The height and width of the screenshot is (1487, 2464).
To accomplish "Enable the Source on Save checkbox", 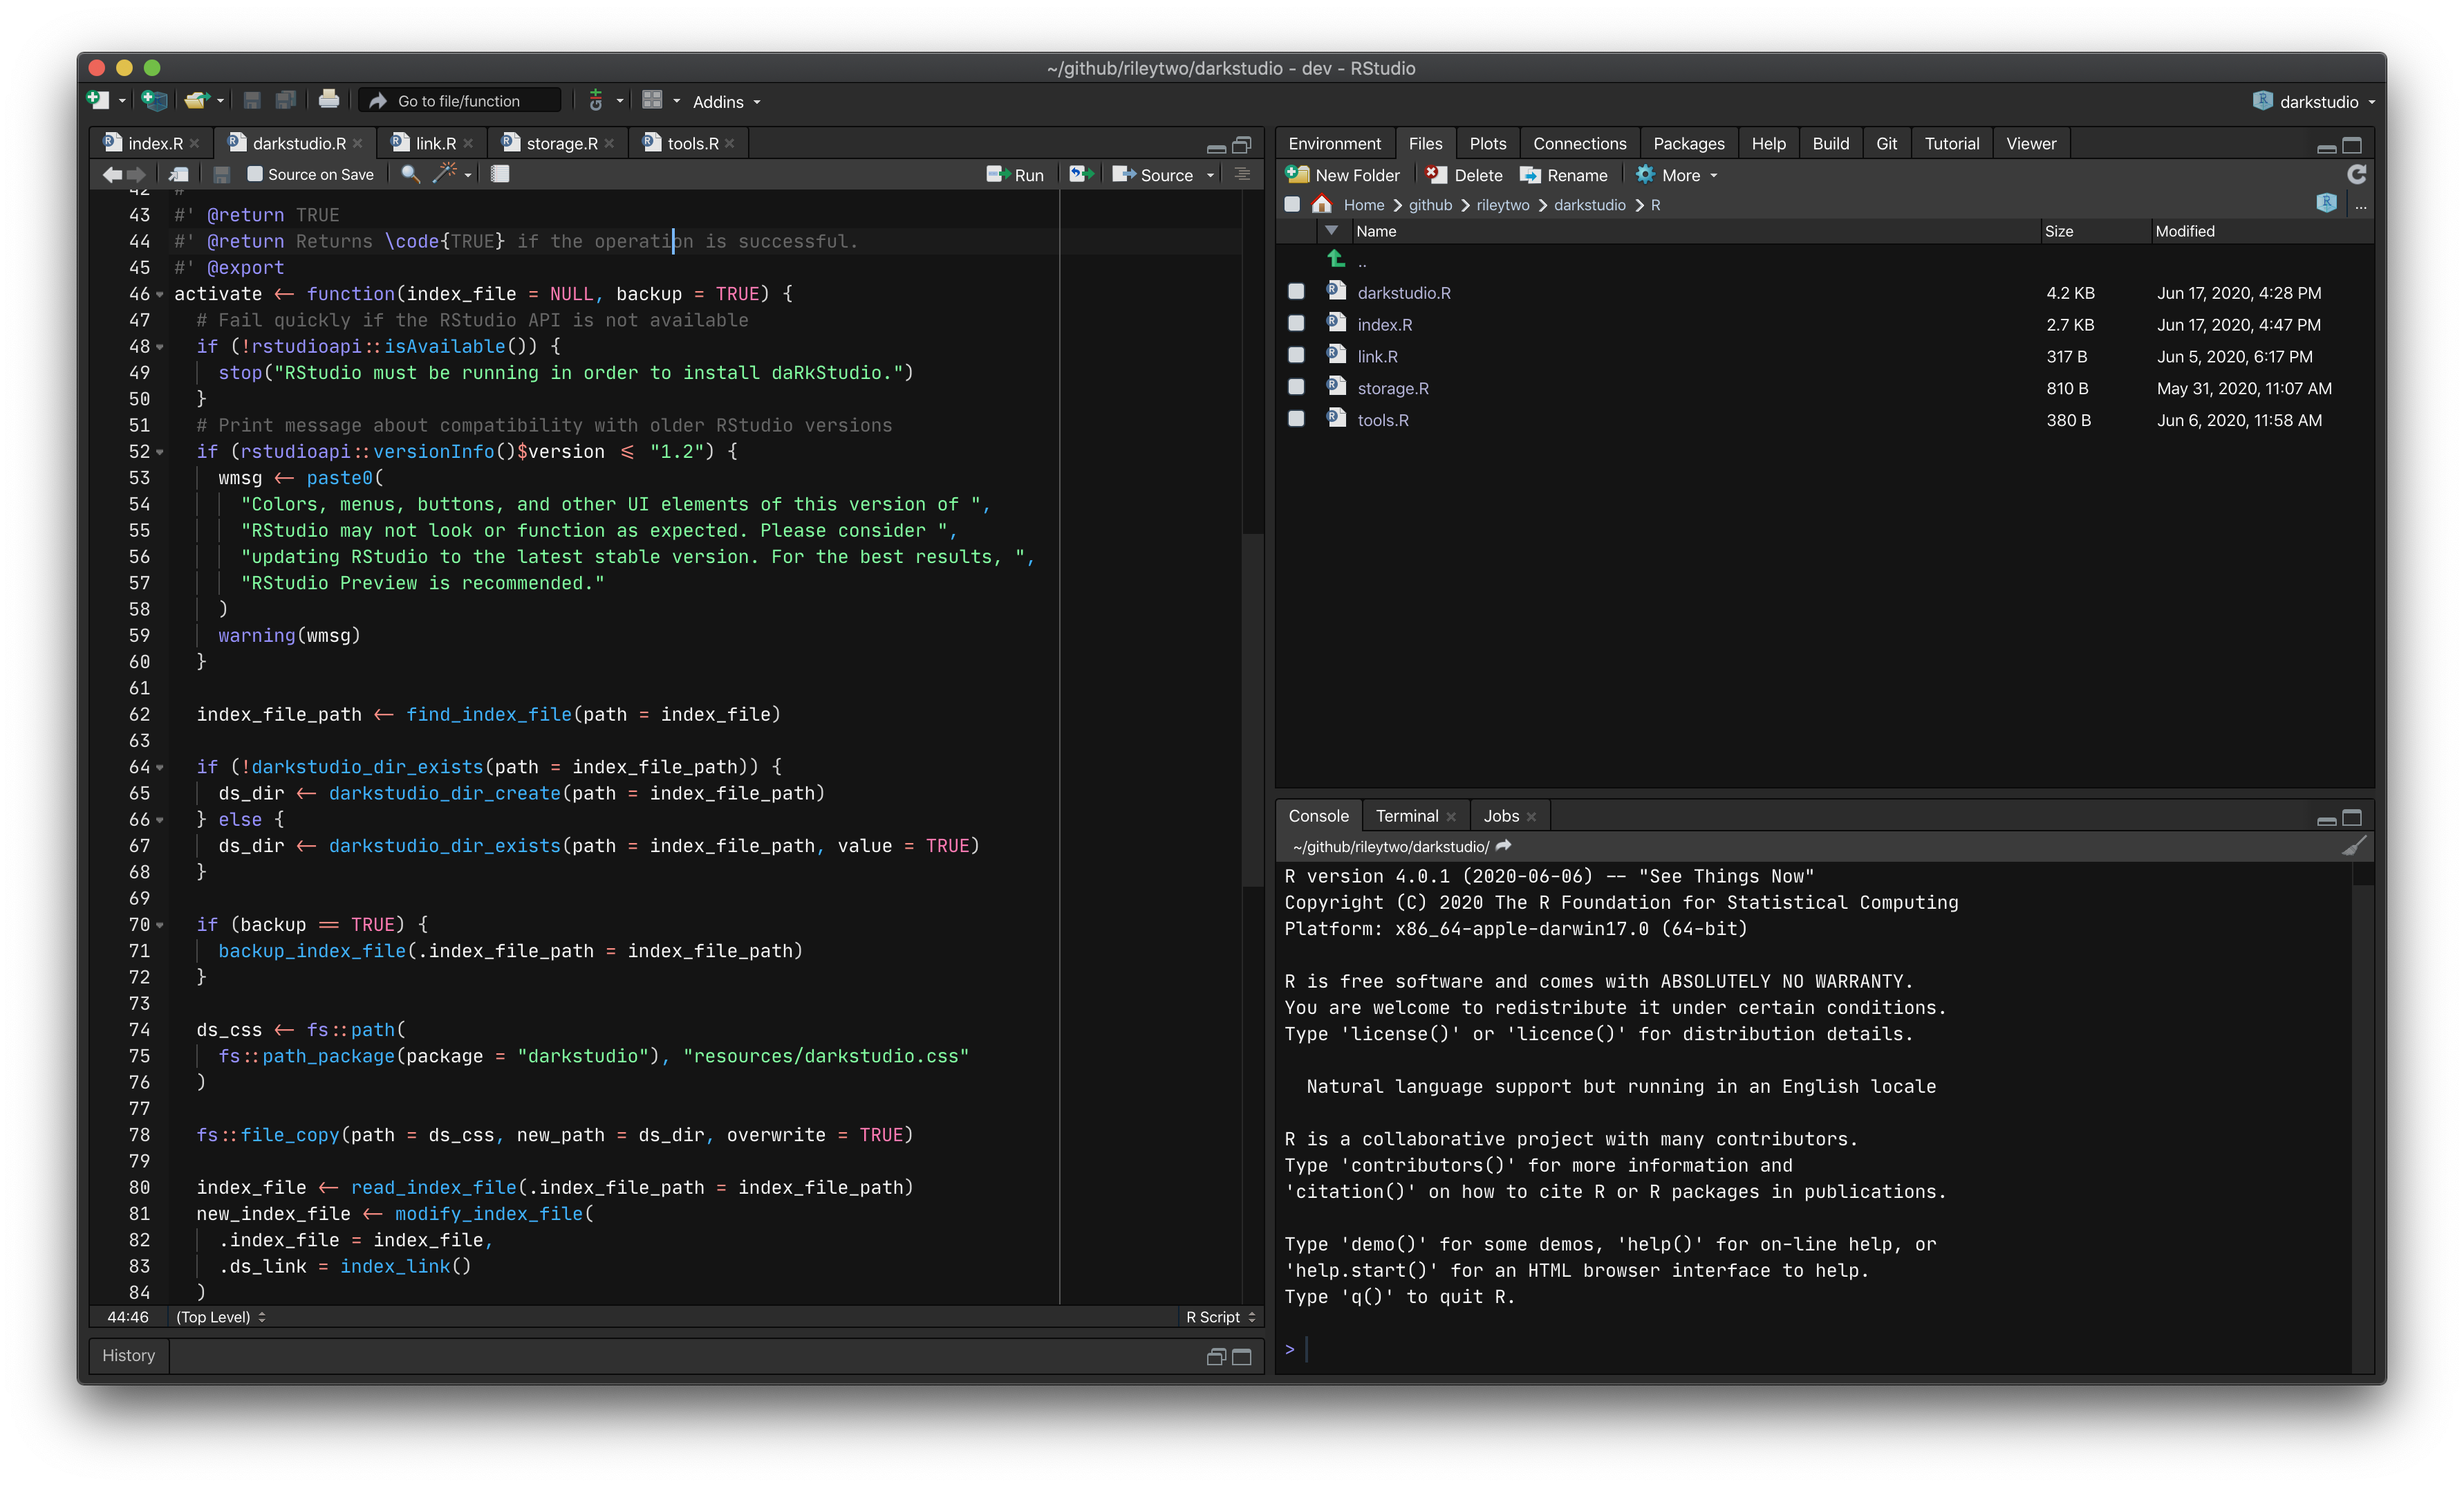I will click(255, 174).
